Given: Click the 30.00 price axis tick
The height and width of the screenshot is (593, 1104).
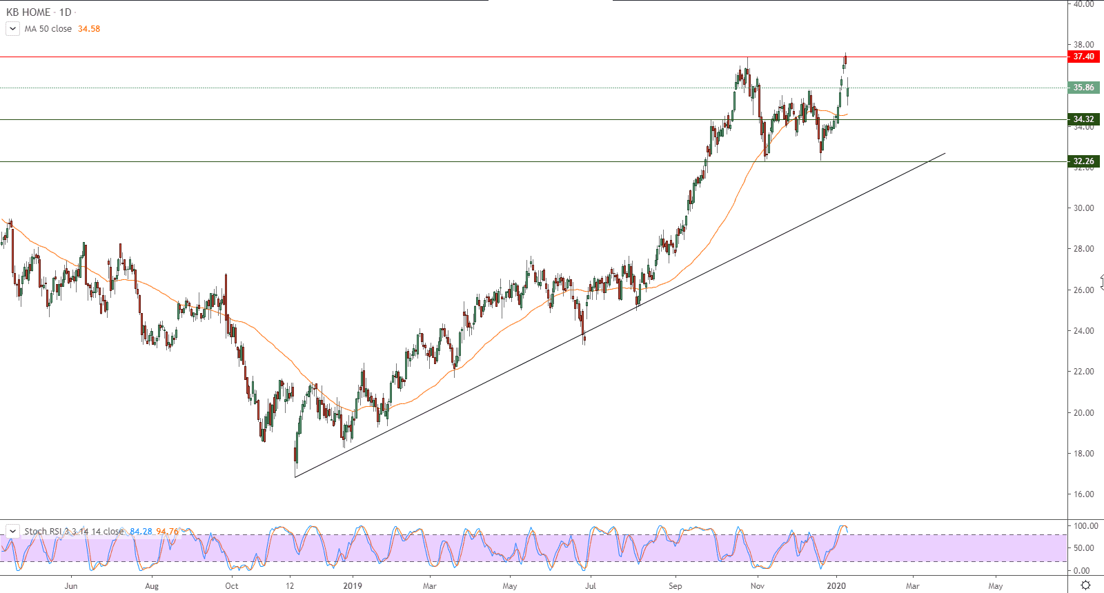Looking at the screenshot, I should (1083, 208).
